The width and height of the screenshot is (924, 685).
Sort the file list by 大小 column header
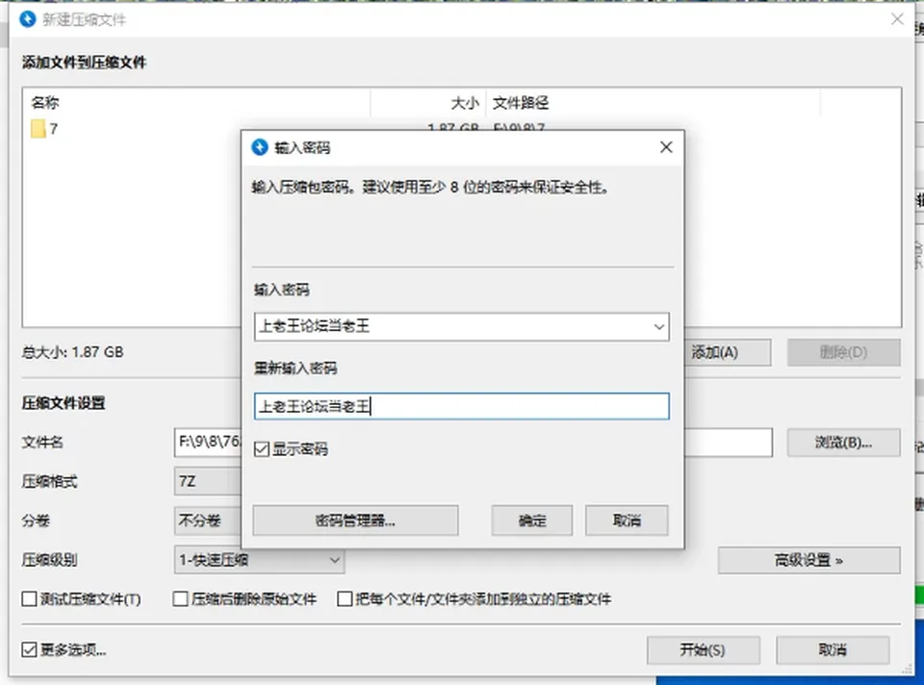coord(428,103)
